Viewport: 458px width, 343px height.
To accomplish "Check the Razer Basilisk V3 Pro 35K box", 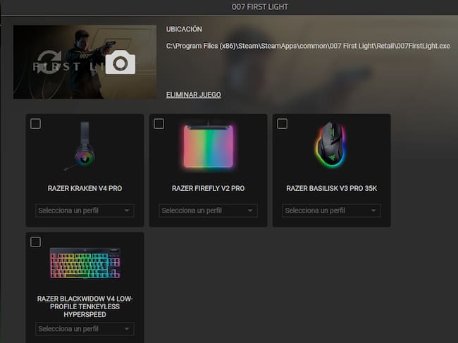I will click(282, 123).
